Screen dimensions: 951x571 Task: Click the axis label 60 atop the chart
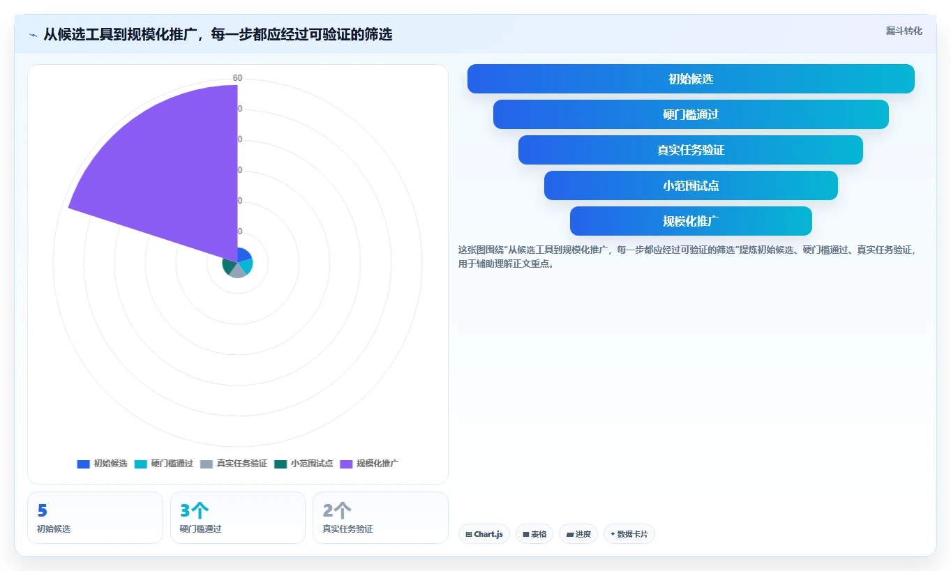point(238,78)
